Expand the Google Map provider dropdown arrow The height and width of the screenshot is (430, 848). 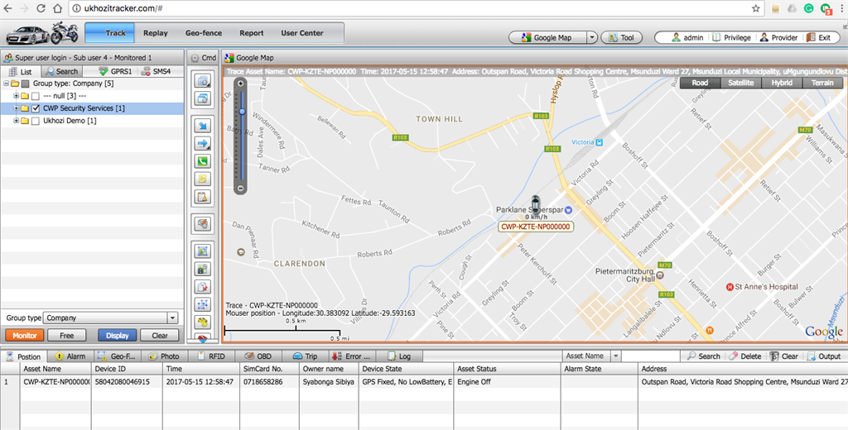[591, 37]
